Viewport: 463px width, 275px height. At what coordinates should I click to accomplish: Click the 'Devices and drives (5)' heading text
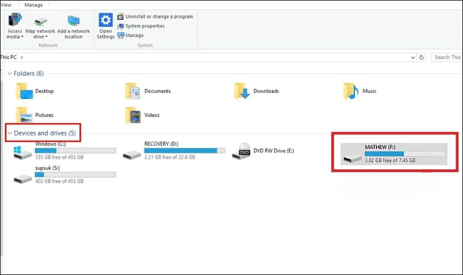tap(45, 133)
